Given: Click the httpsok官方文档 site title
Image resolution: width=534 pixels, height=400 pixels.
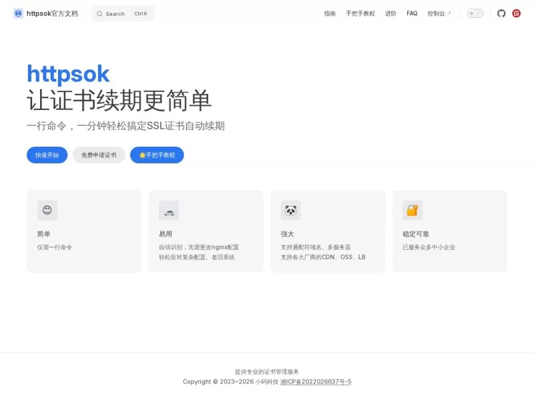Looking at the screenshot, I should 52,13.
